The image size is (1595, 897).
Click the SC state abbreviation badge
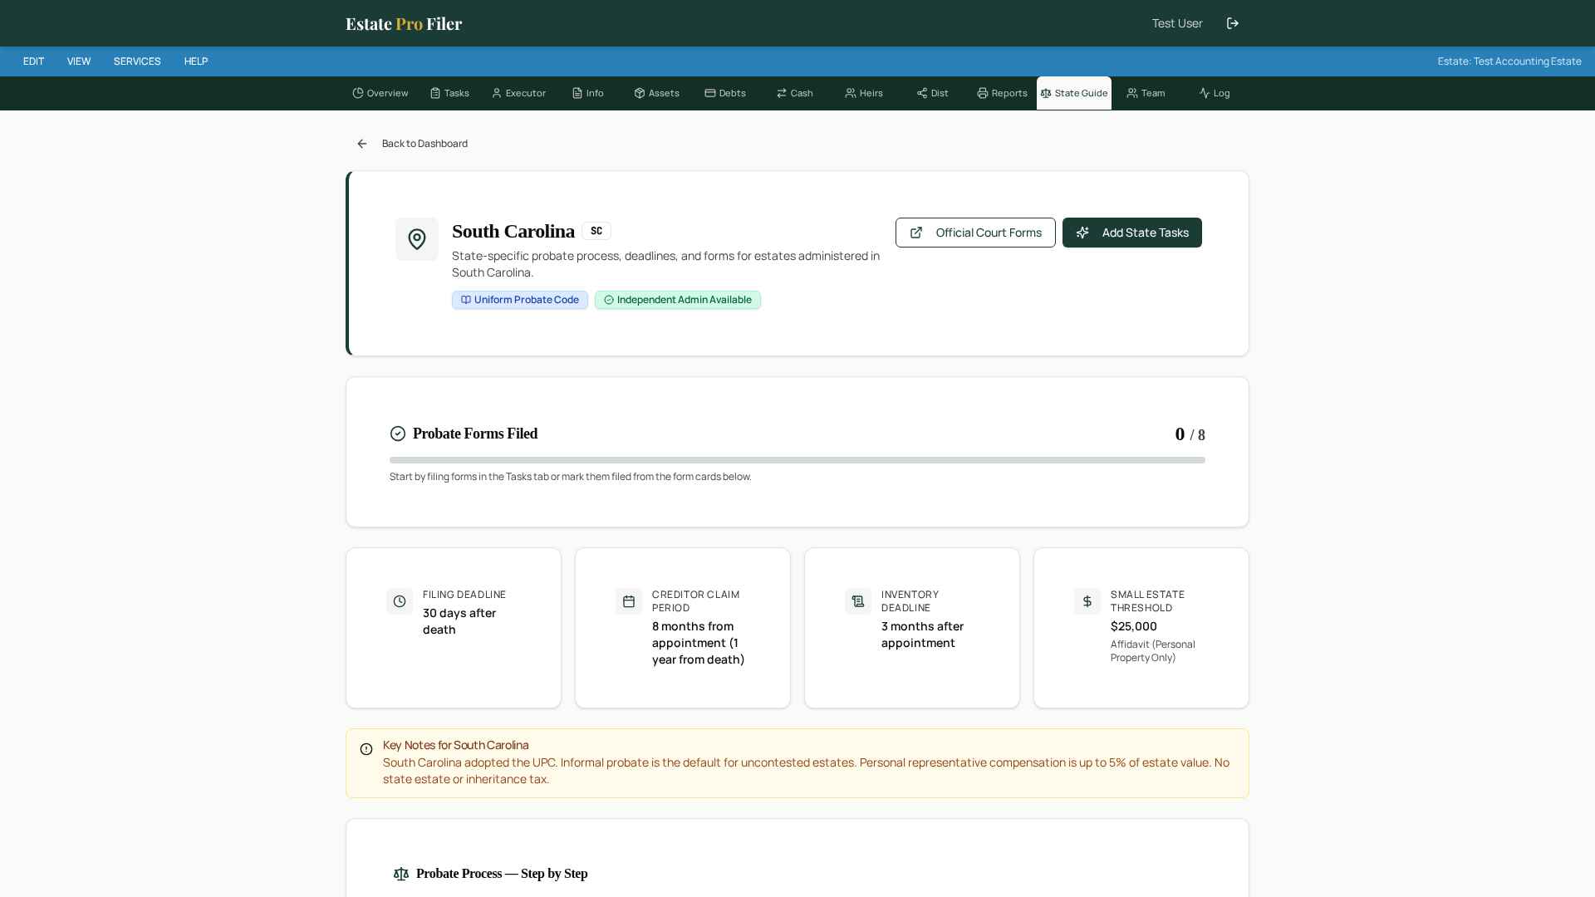[x=596, y=231]
